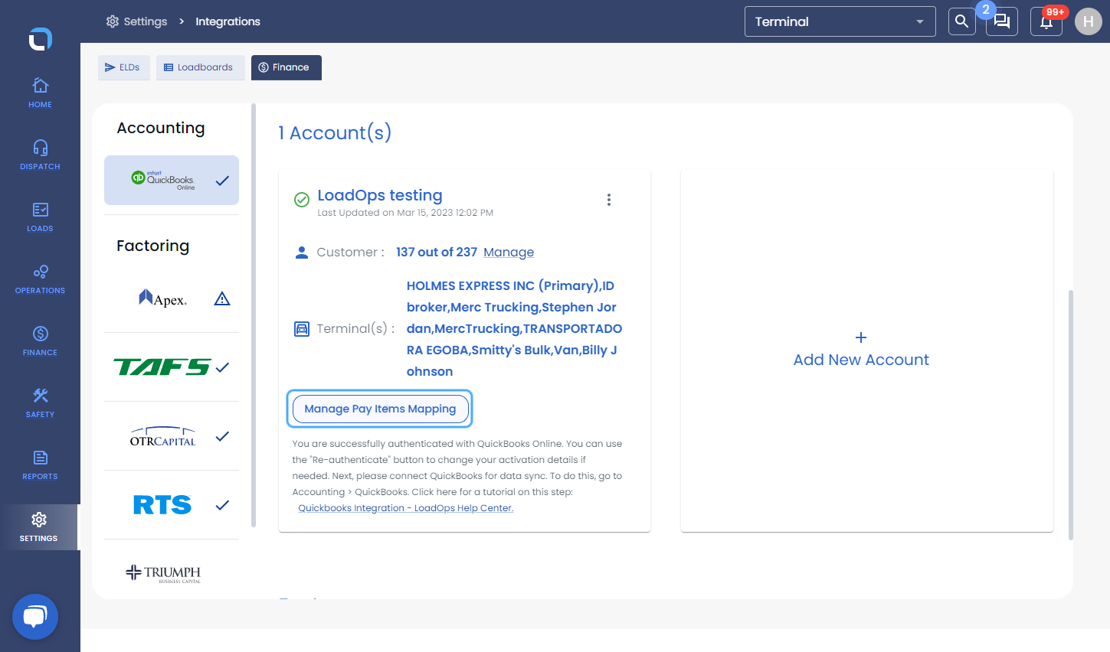Click the accounts panel scrollbar
The height and width of the screenshot is (652, 1110).
click(1071, 415)
